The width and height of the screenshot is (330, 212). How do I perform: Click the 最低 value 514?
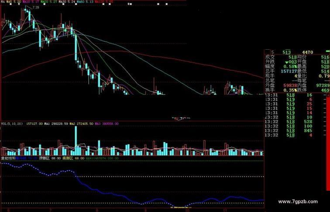click(325, 71)
